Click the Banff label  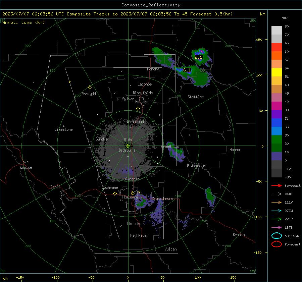click(55, 187)
